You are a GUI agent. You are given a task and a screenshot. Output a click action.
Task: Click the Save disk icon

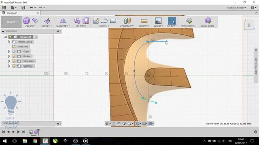(x=23, y=8)
